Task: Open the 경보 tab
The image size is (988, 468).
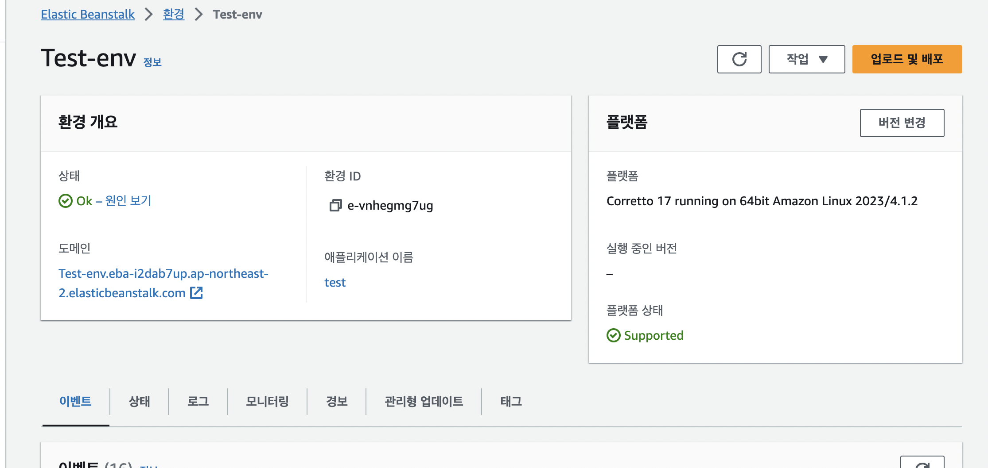Action: (x=337, y=401)
